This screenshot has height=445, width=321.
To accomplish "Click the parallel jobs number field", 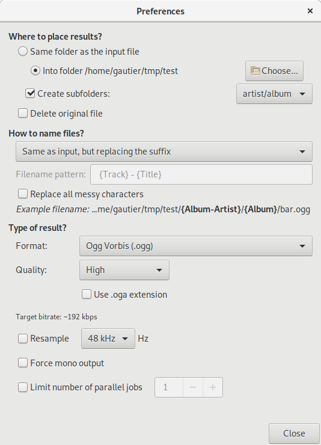I will click(x=169, y=387).
